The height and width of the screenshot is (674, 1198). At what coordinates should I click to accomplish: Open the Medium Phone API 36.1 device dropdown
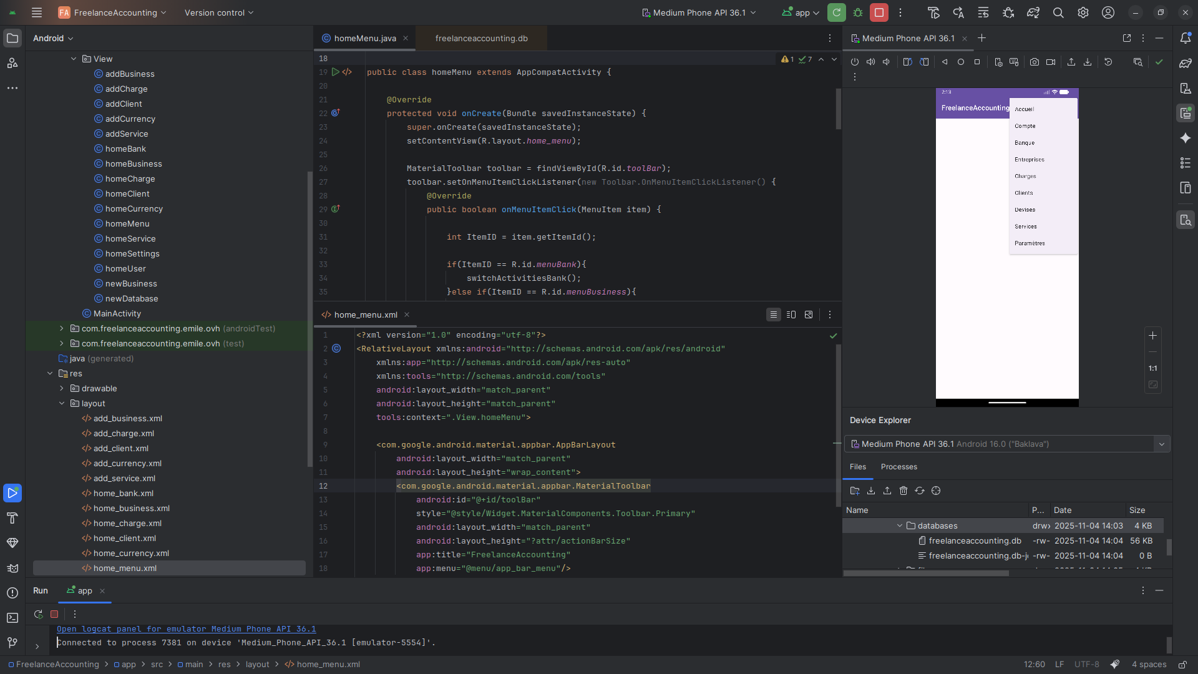coord(699,12)
